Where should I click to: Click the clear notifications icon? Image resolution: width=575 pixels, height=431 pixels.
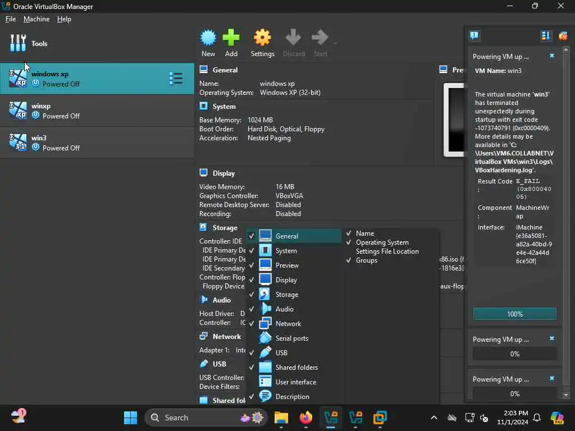pos(563,35)
